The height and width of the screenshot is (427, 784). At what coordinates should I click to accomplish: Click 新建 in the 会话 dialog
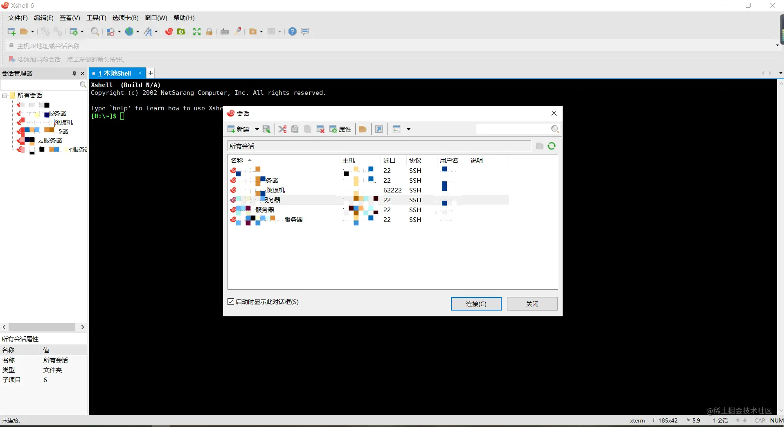239,129
